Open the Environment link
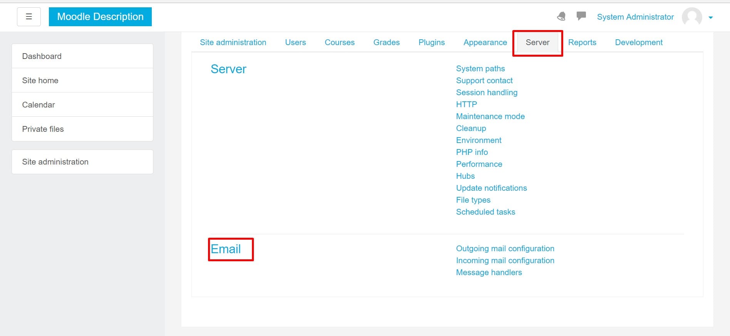 point(479,140)
